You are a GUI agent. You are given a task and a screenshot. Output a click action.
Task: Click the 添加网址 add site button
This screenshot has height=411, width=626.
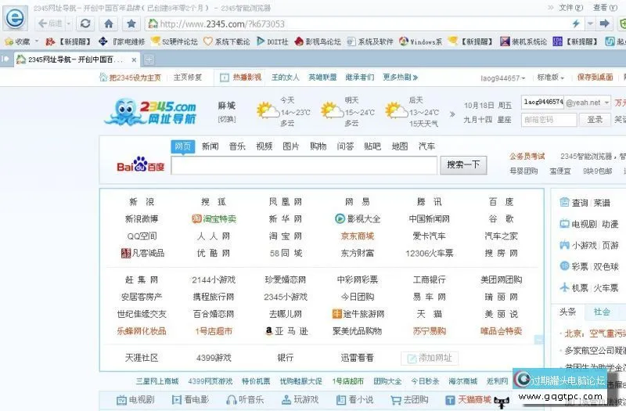tap(430, 359)
